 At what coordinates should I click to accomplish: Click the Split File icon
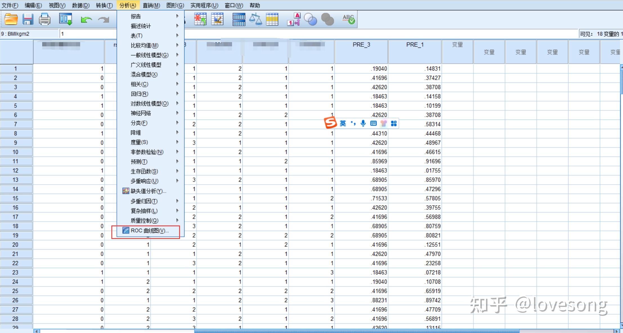tap(239, 19)
